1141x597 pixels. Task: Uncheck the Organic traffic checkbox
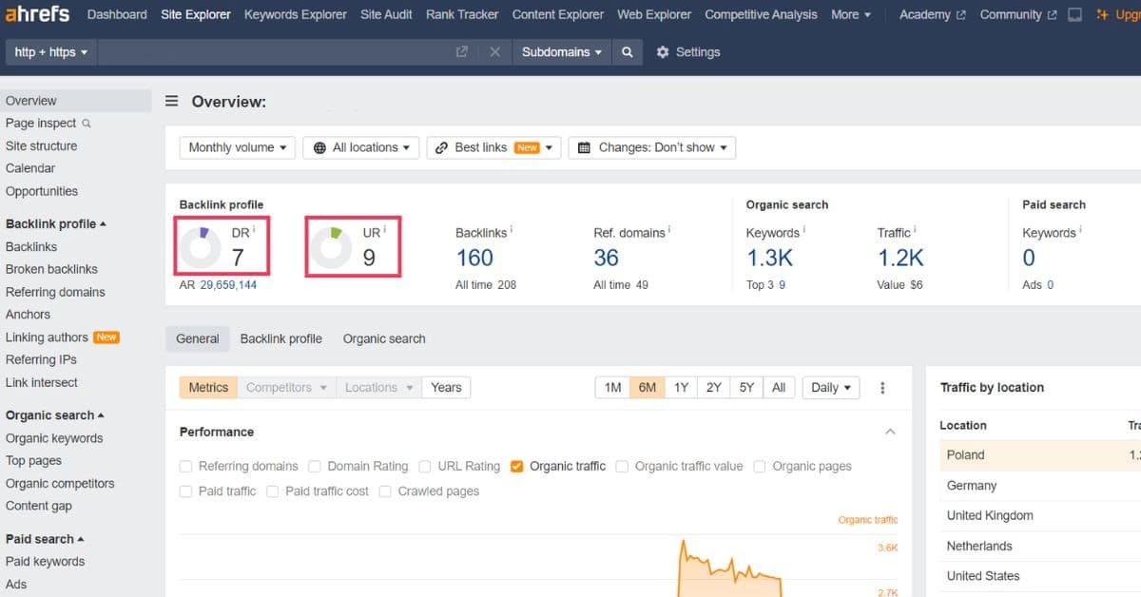tap(517, 467)
